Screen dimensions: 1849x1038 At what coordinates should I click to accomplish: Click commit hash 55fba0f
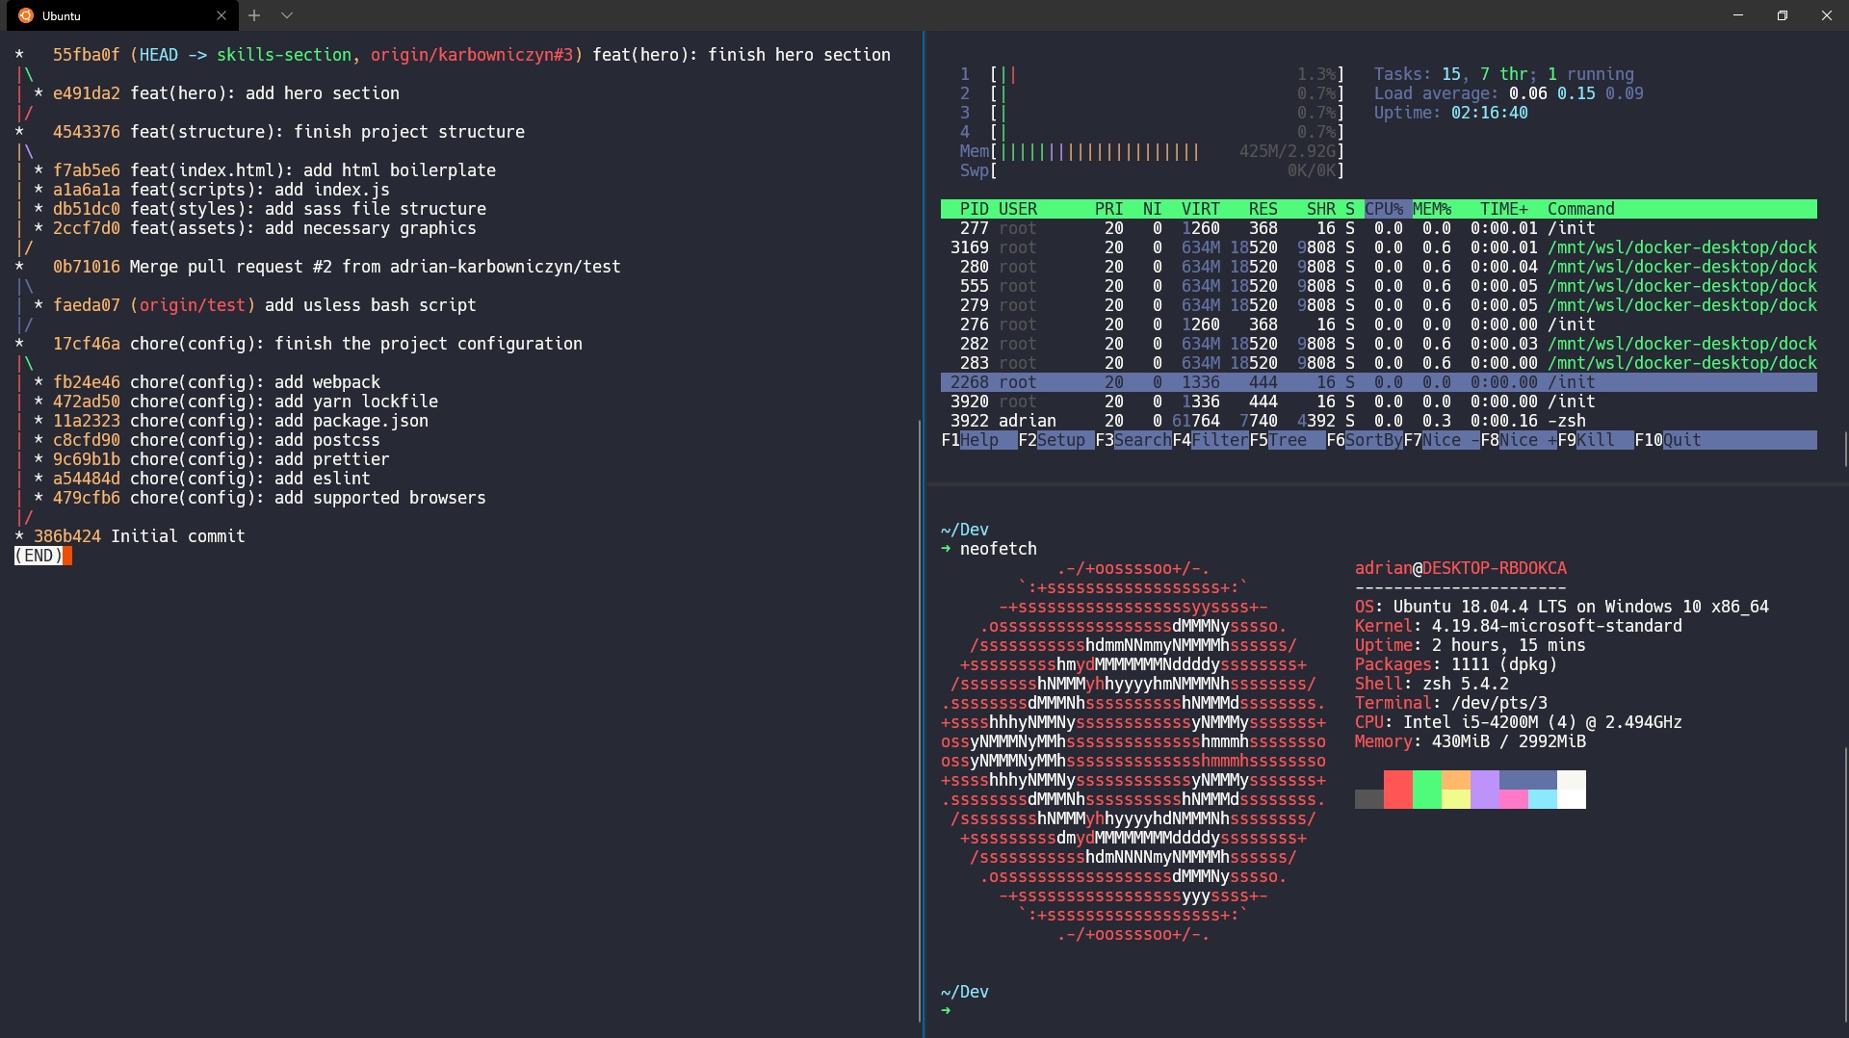point(87,55)
